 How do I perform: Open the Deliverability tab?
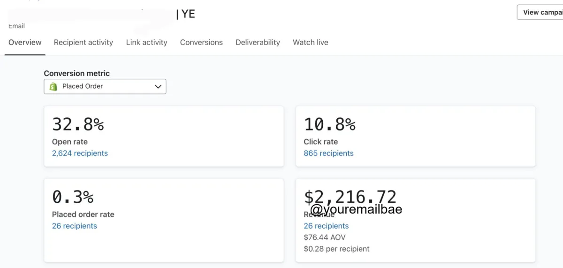click(x=258, y=42)
